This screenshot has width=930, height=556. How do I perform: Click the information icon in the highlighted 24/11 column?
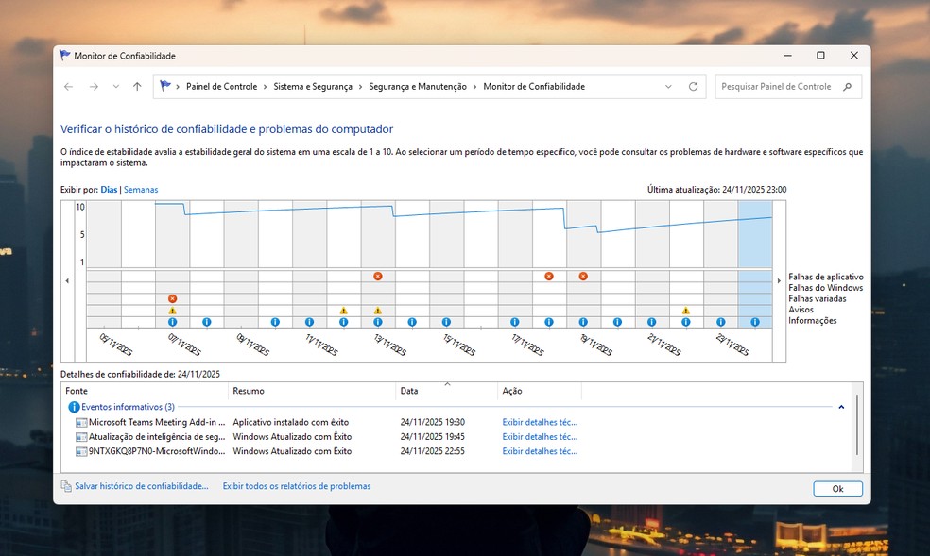click(x=755, y=322)
